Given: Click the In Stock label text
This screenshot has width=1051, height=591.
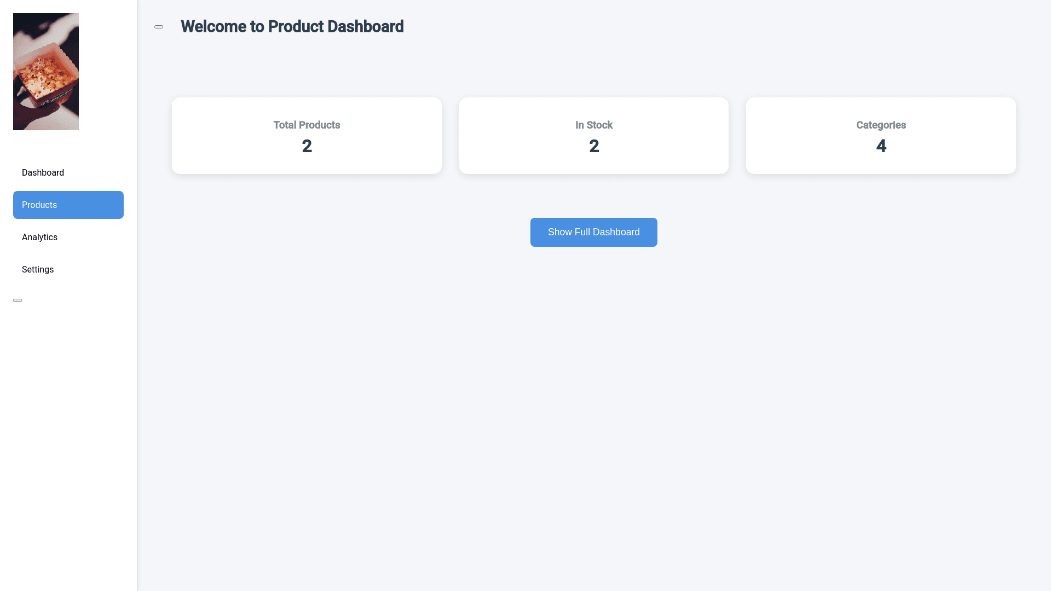Looking at the screenshot, I should (593, 125).
